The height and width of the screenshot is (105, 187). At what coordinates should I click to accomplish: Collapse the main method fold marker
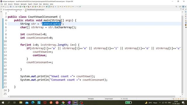coord(7,20)
